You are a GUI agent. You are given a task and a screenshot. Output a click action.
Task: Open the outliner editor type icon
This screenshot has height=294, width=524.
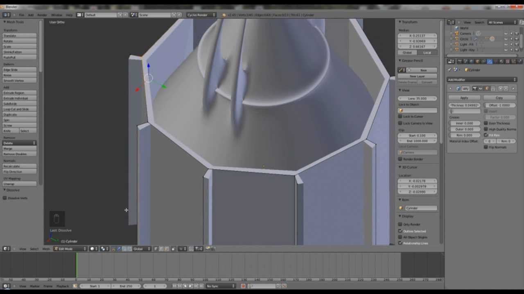pos(451,22)
